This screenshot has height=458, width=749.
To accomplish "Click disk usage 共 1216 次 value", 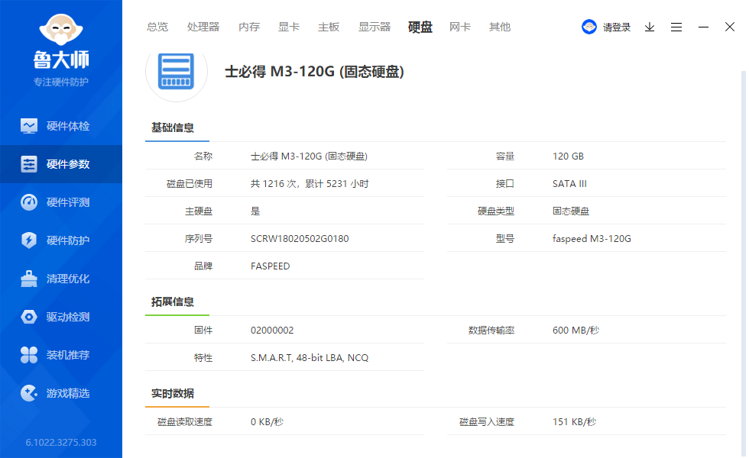I will click(x=310, y=184).
